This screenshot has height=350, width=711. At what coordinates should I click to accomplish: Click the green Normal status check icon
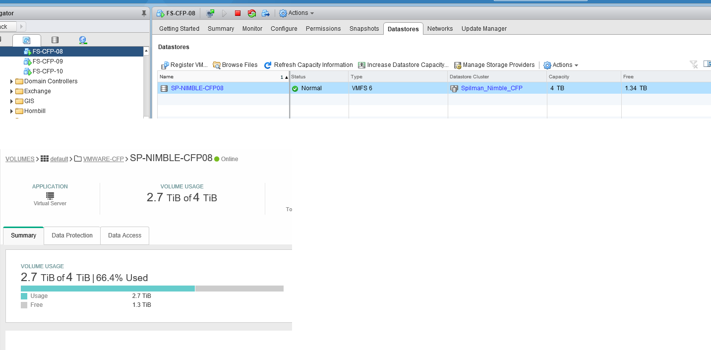click(295, 88)
